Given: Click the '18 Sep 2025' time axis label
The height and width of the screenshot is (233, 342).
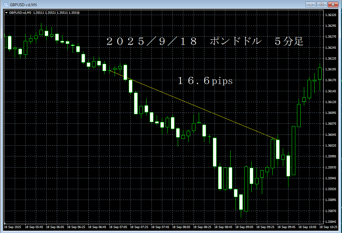Looking at the screenshot, I should point(12,227).
